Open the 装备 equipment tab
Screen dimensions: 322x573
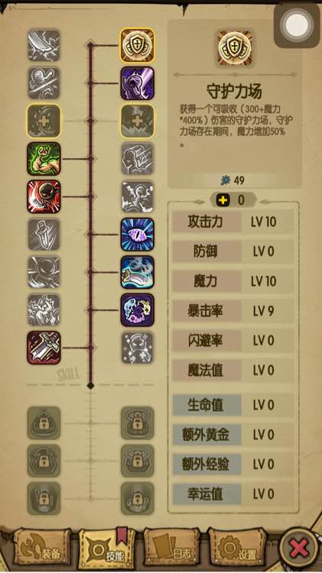click(42, 549)
